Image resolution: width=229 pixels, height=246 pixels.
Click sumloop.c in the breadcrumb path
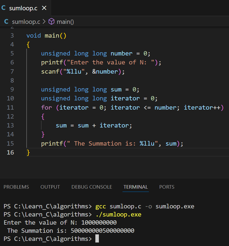[26, 22]
